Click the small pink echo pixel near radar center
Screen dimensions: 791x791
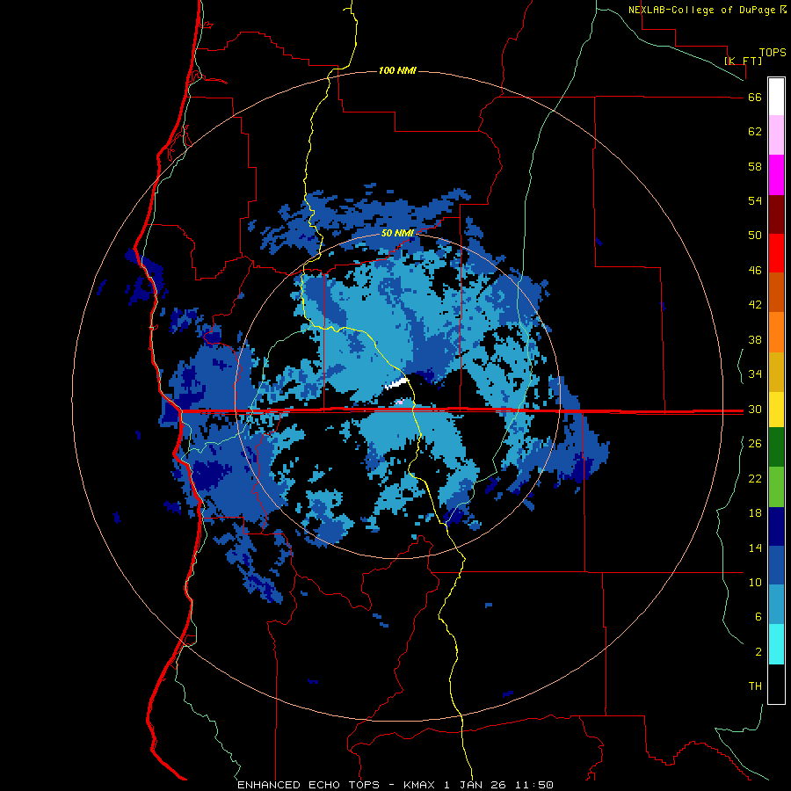click(x=400, y=402)
